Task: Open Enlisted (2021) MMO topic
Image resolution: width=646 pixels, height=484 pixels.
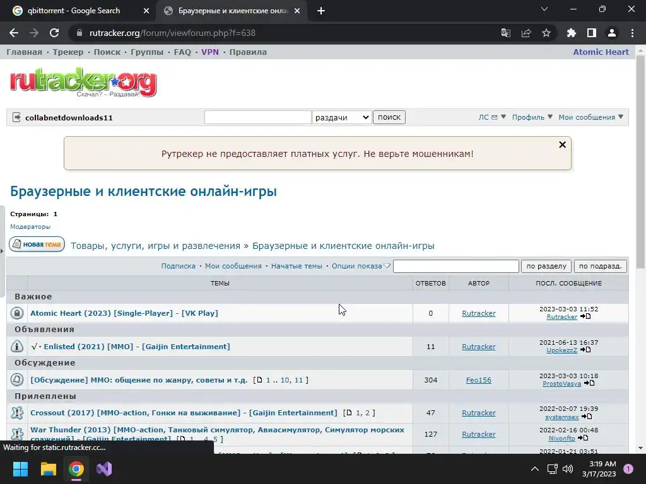Action: point(137,347)
